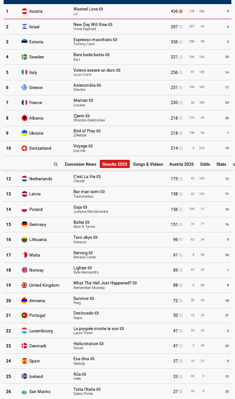Screen dimensions: 235x399
Task: Expand Israel's 357 points breakdown
Action: pos(181,27)
